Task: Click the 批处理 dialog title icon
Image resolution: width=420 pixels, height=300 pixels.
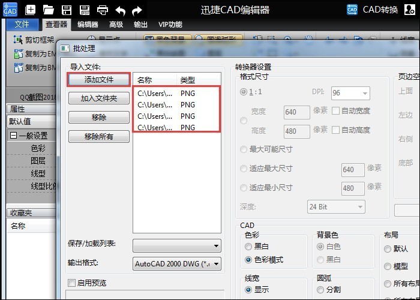Action: click(x=65, y=49)
